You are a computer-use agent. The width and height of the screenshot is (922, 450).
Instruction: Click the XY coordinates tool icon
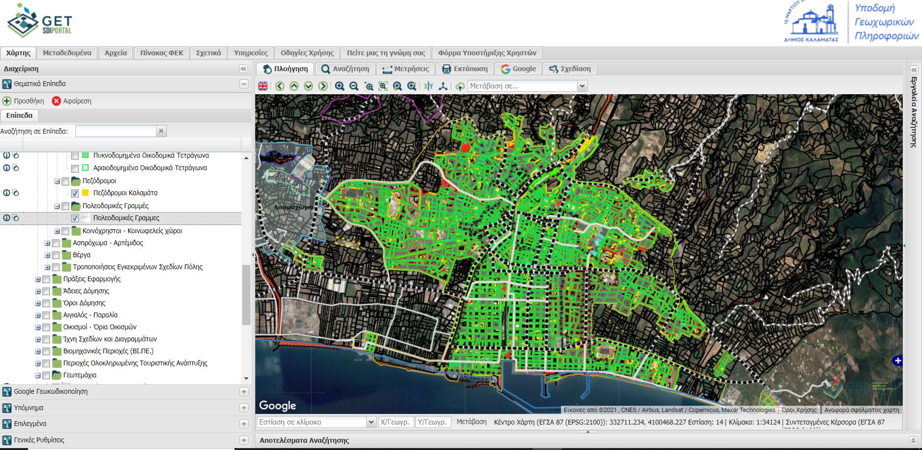coord(428,86)
